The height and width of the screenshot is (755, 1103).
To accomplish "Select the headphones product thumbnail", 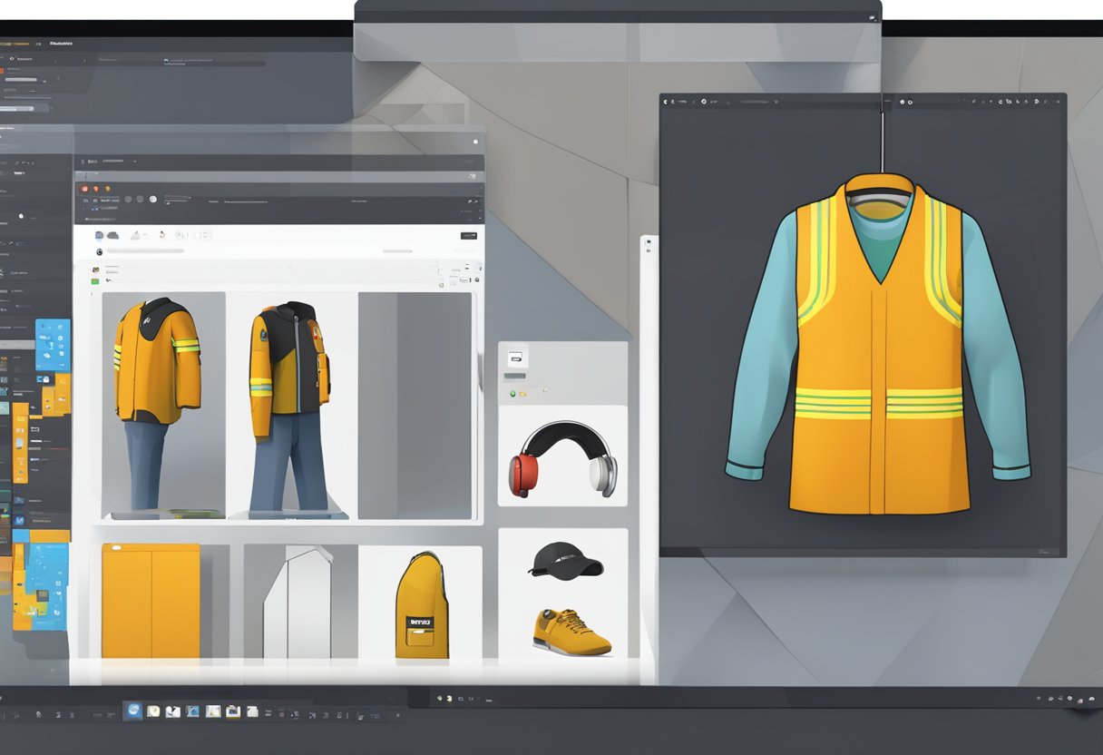I will (x=562, y=459).
